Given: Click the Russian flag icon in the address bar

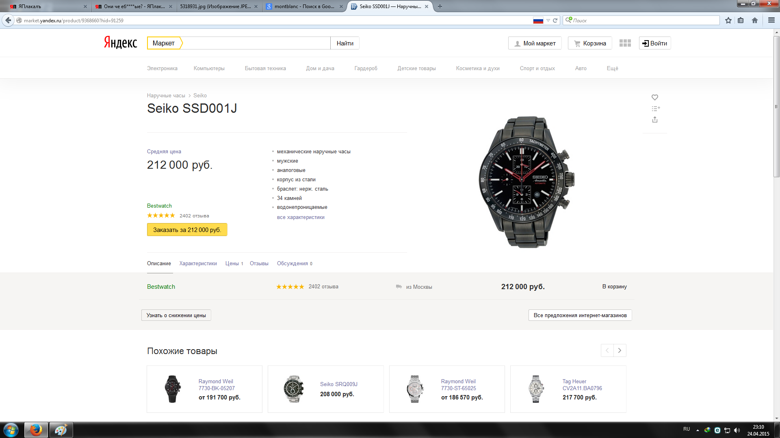Looking at the screenshot, I should pyautogui.click(x=538, y=20).
